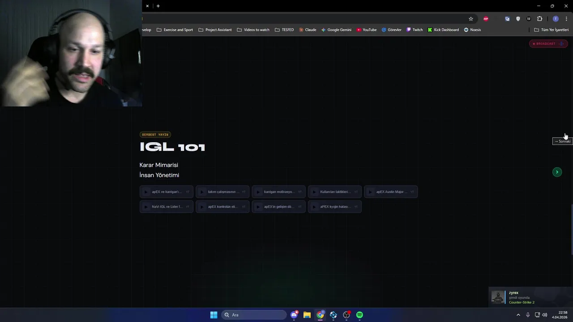573x322 pixels.
Task: Open the network tray icon
Action: coord(537,315)
